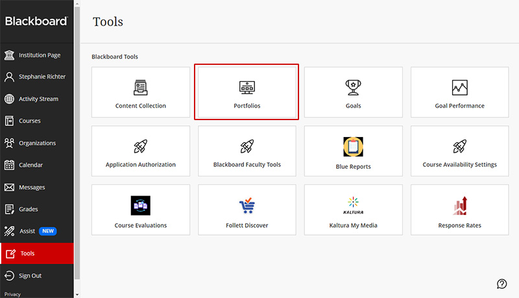Click the Kaltura My Media icon
519x298 pixels.
pos(353,206)
